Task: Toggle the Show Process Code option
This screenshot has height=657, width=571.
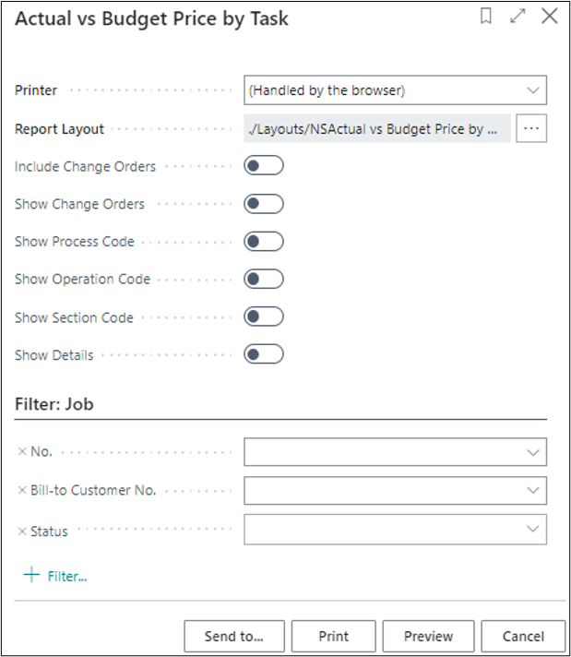Action: point(263,242)
